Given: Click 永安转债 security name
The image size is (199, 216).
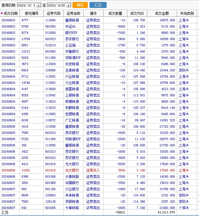Looking at the screenshot, I should tap(72, 64).
